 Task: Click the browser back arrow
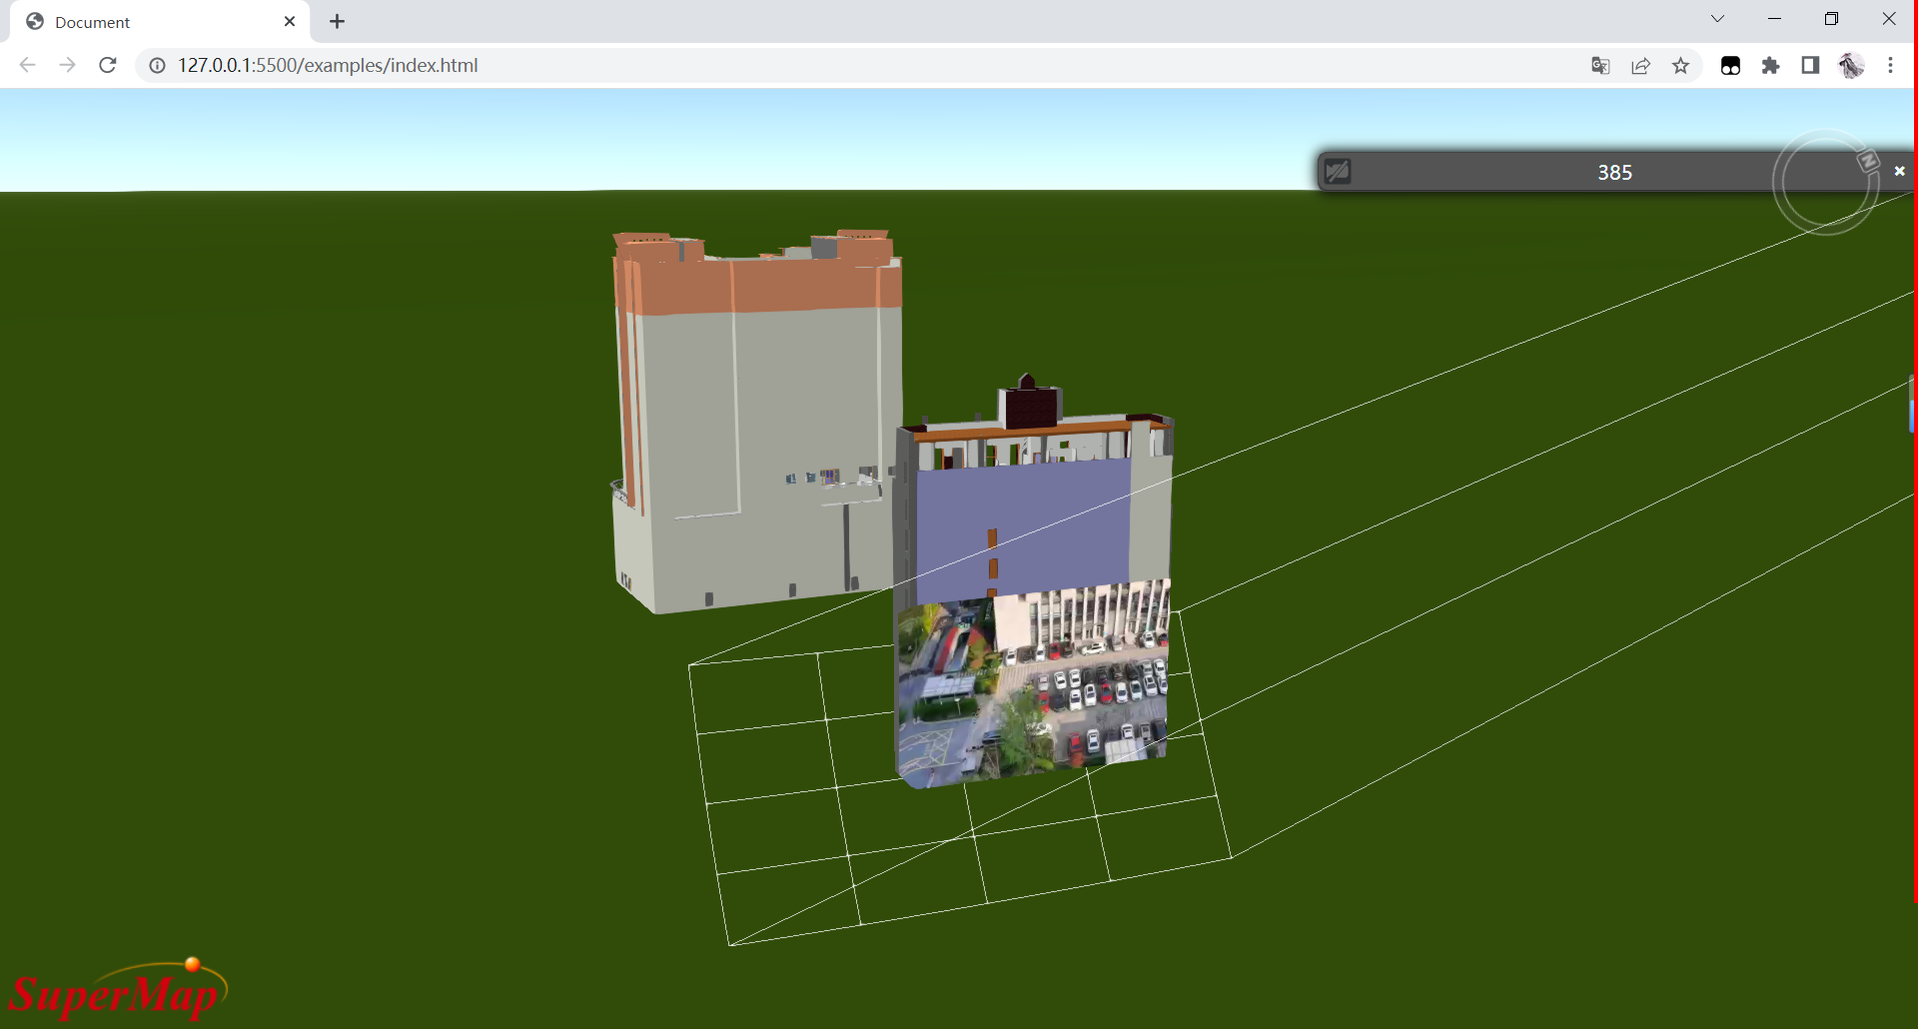point(28,65)
